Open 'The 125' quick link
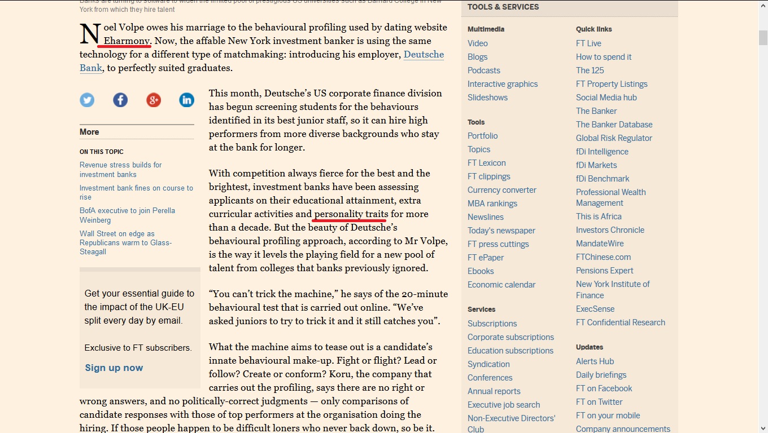 pos(590,70)
